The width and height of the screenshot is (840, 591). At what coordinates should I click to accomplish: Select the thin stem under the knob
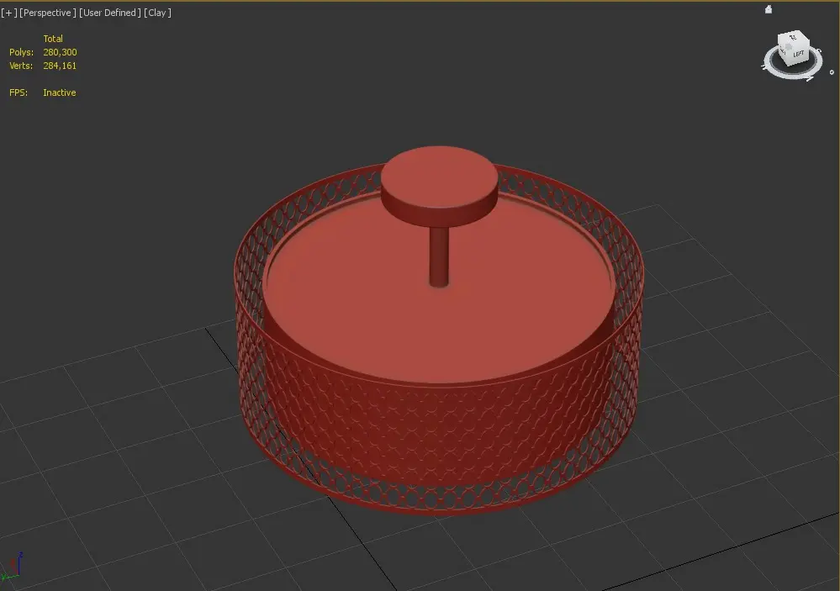(x=439, y=256)
